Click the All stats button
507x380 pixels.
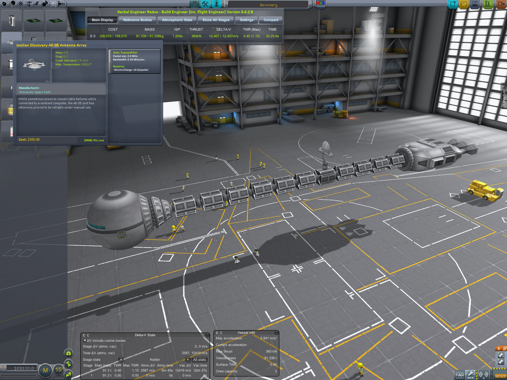(199, 359)
